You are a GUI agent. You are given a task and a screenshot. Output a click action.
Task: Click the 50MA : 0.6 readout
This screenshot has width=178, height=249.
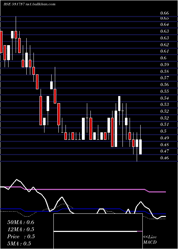(21, 222)
